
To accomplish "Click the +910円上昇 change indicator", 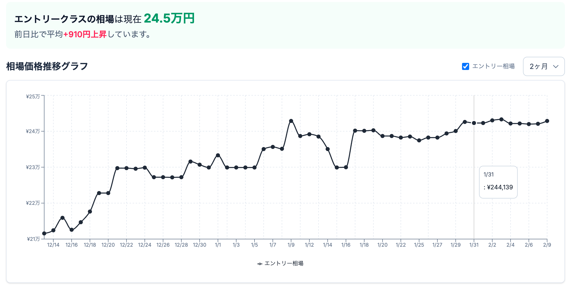I will click(85, 34).
